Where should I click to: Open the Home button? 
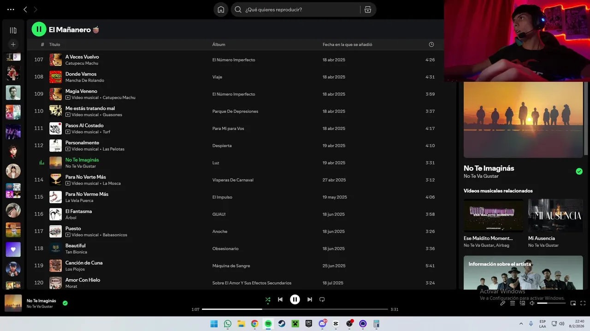point(221,9)
